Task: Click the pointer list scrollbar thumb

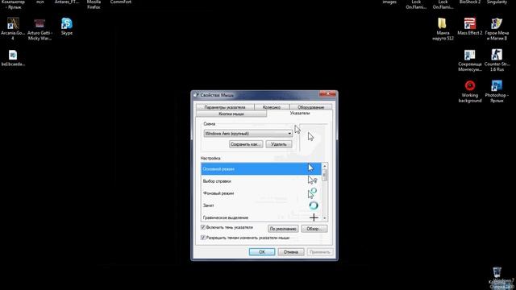Action: (324, 175)
